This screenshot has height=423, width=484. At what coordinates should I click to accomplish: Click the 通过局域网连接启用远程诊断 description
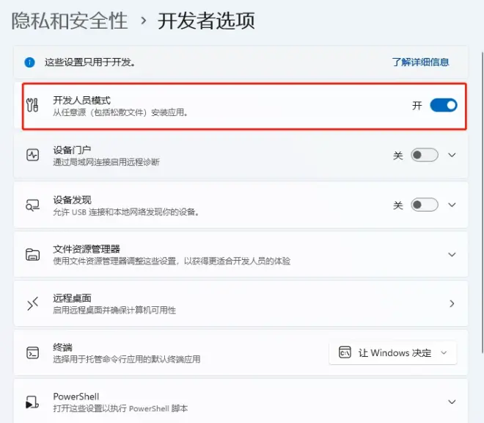tap(106, 162)
